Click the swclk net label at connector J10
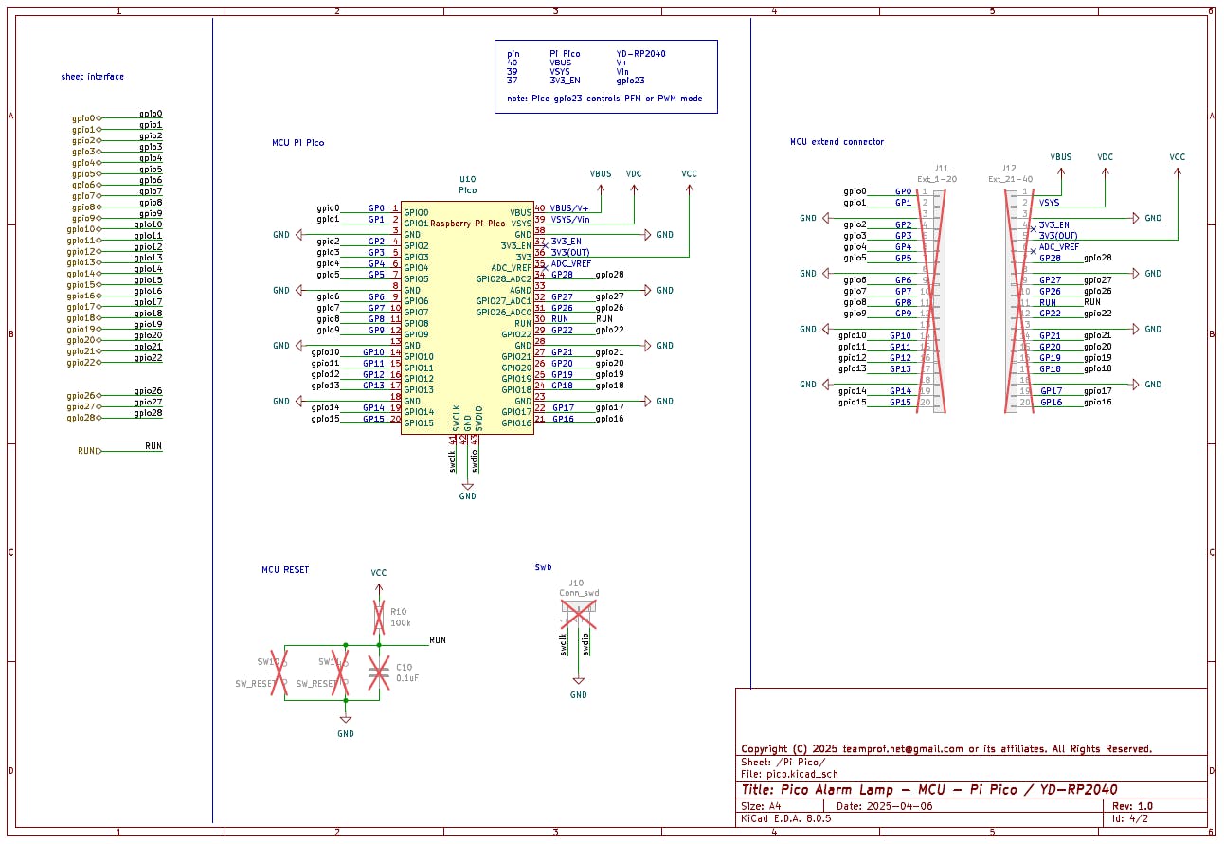The image size is (1224, 844). coord(564,644)
